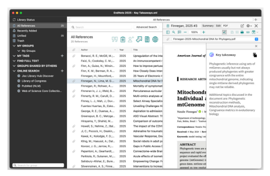Collapse the FIND FULL TEXT section
The width and height of the screenshot is (270, 176).
pyautogui.click(x=14, y=61)
